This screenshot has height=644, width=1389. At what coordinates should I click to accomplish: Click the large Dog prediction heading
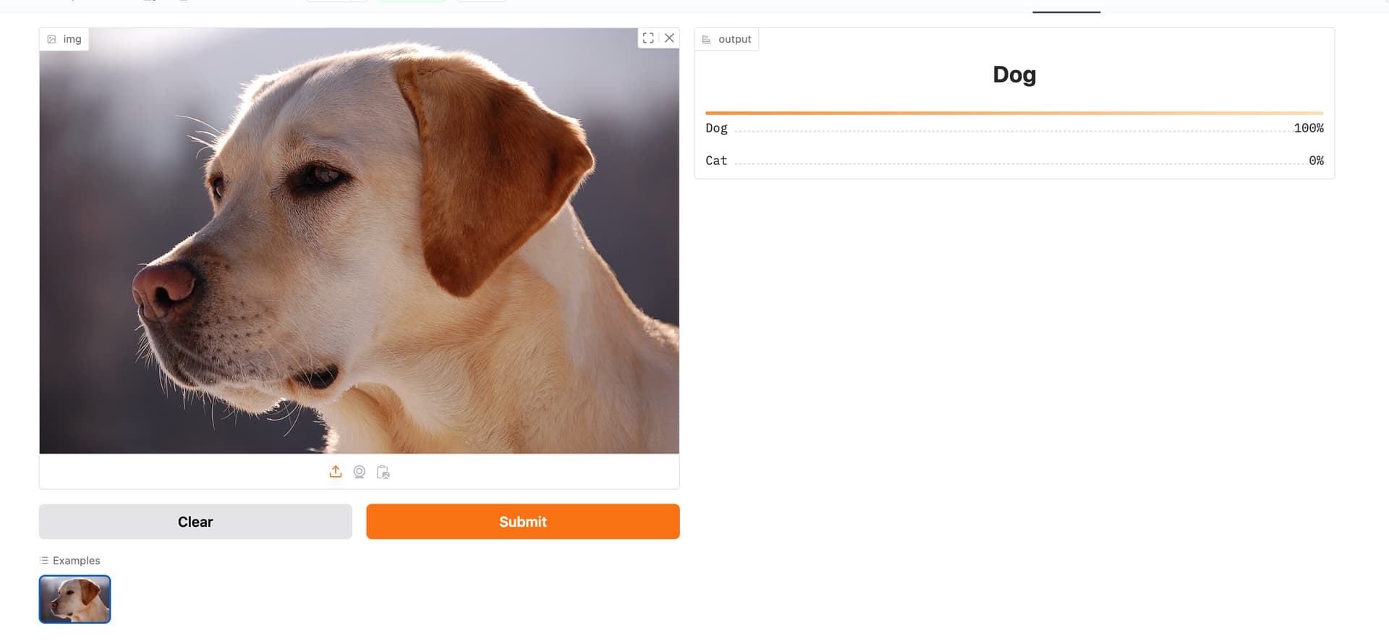pos(1014,75)
